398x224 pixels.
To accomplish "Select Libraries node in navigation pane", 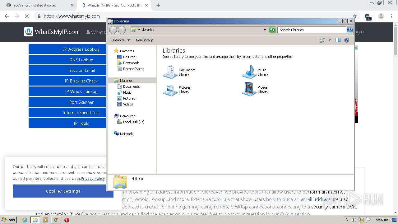I will (126, 81).
